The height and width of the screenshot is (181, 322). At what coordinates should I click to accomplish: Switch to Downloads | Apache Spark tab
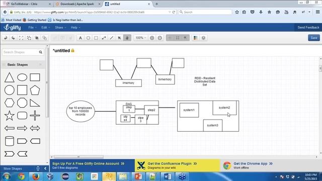[x=77, y=4]
